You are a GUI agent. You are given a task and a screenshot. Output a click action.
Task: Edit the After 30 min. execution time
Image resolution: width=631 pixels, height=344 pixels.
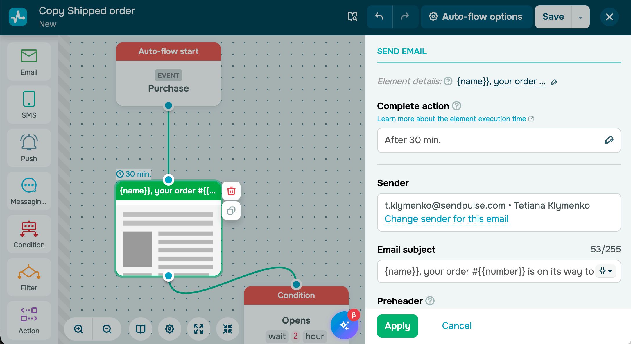click(x=609, y=140)
